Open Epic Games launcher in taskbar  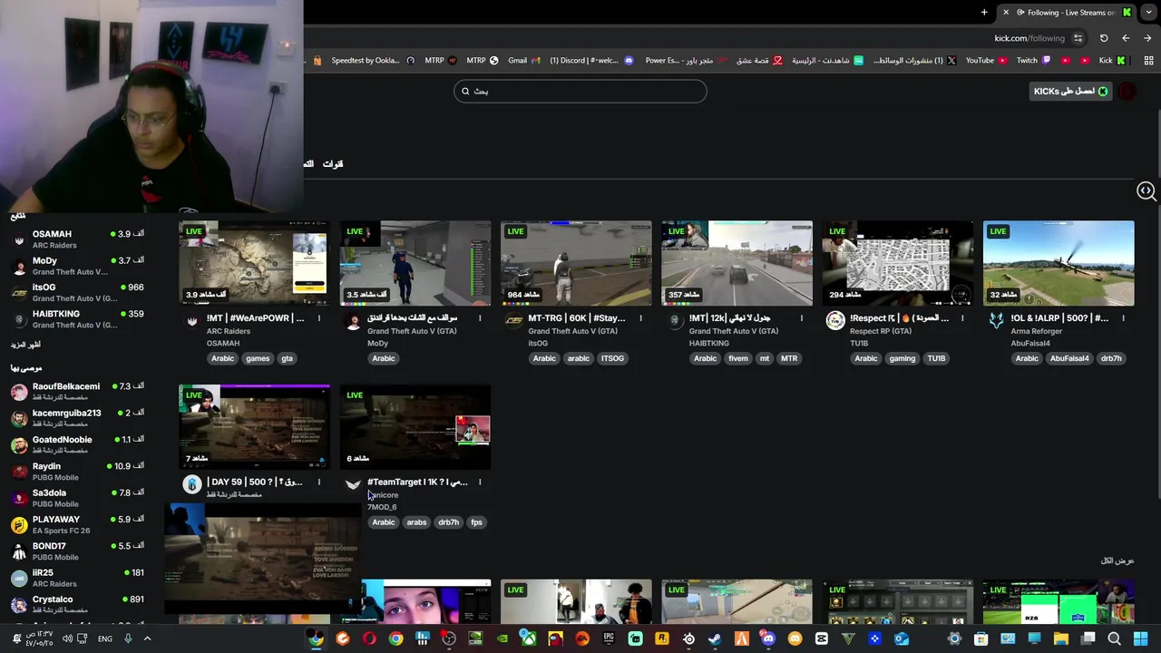[x=609, y=638]
